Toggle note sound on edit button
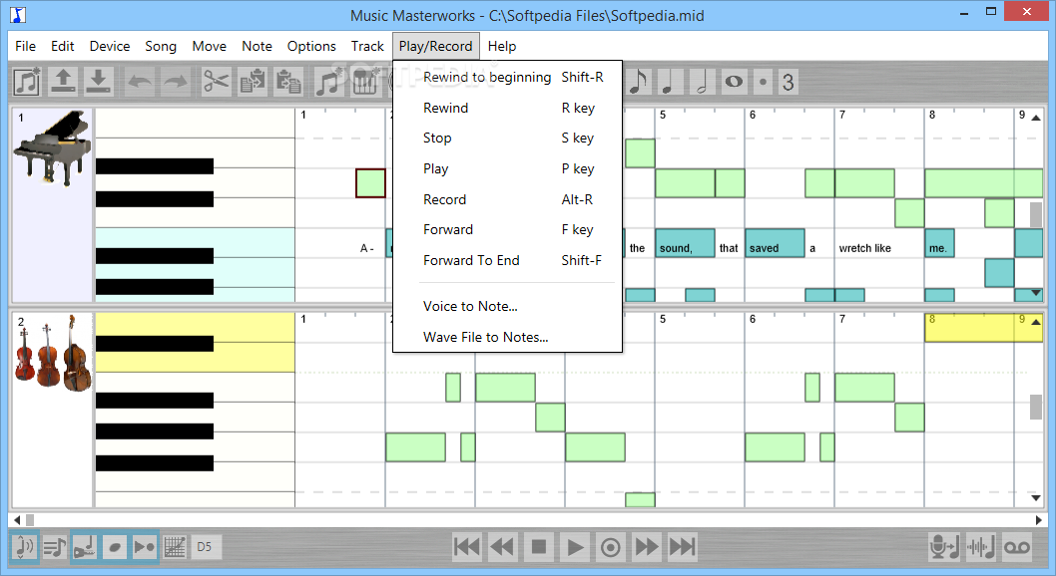The height and width of the screenshot is (576, 1056). coord(24,547)
